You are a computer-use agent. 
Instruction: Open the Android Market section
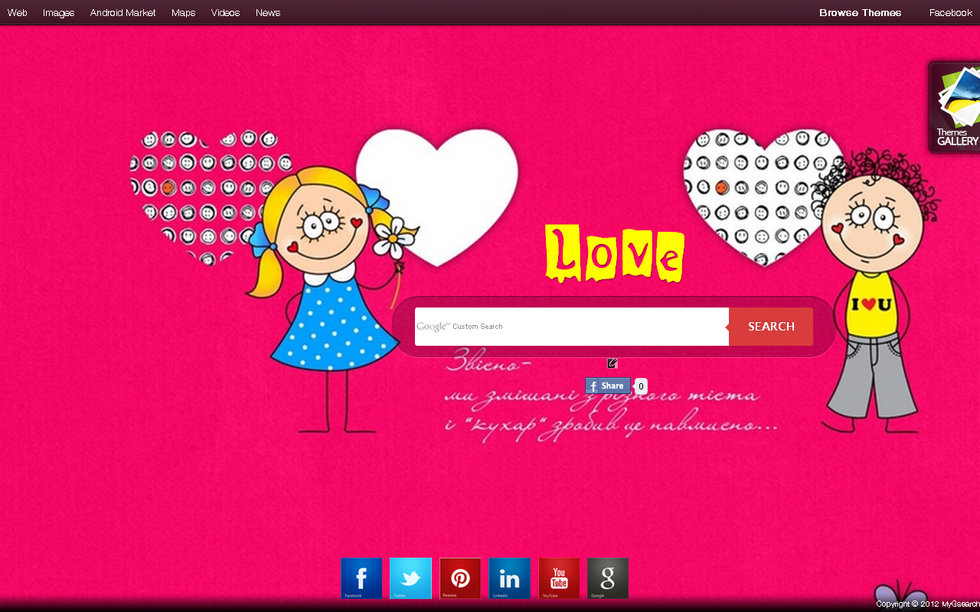pos(122,12)
